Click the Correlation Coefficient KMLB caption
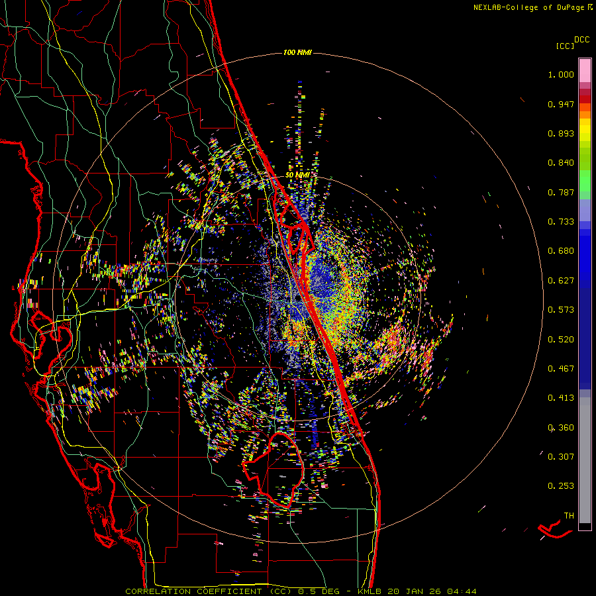Image resolution: width=596 pixels, height=596 pixels. tap(301, 591)
